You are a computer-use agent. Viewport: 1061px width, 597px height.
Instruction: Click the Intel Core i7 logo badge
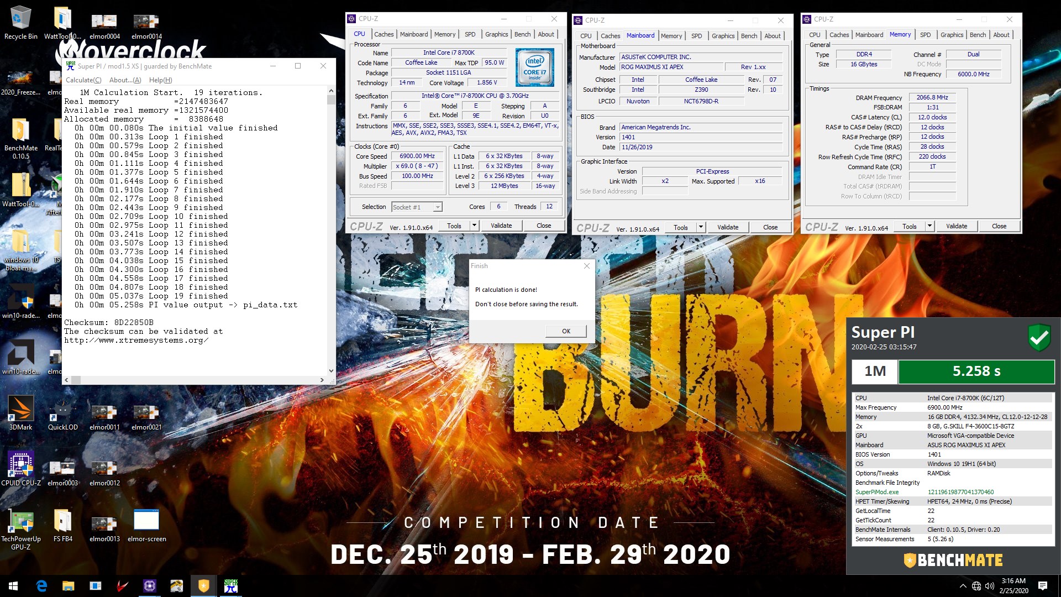[534, 67]
